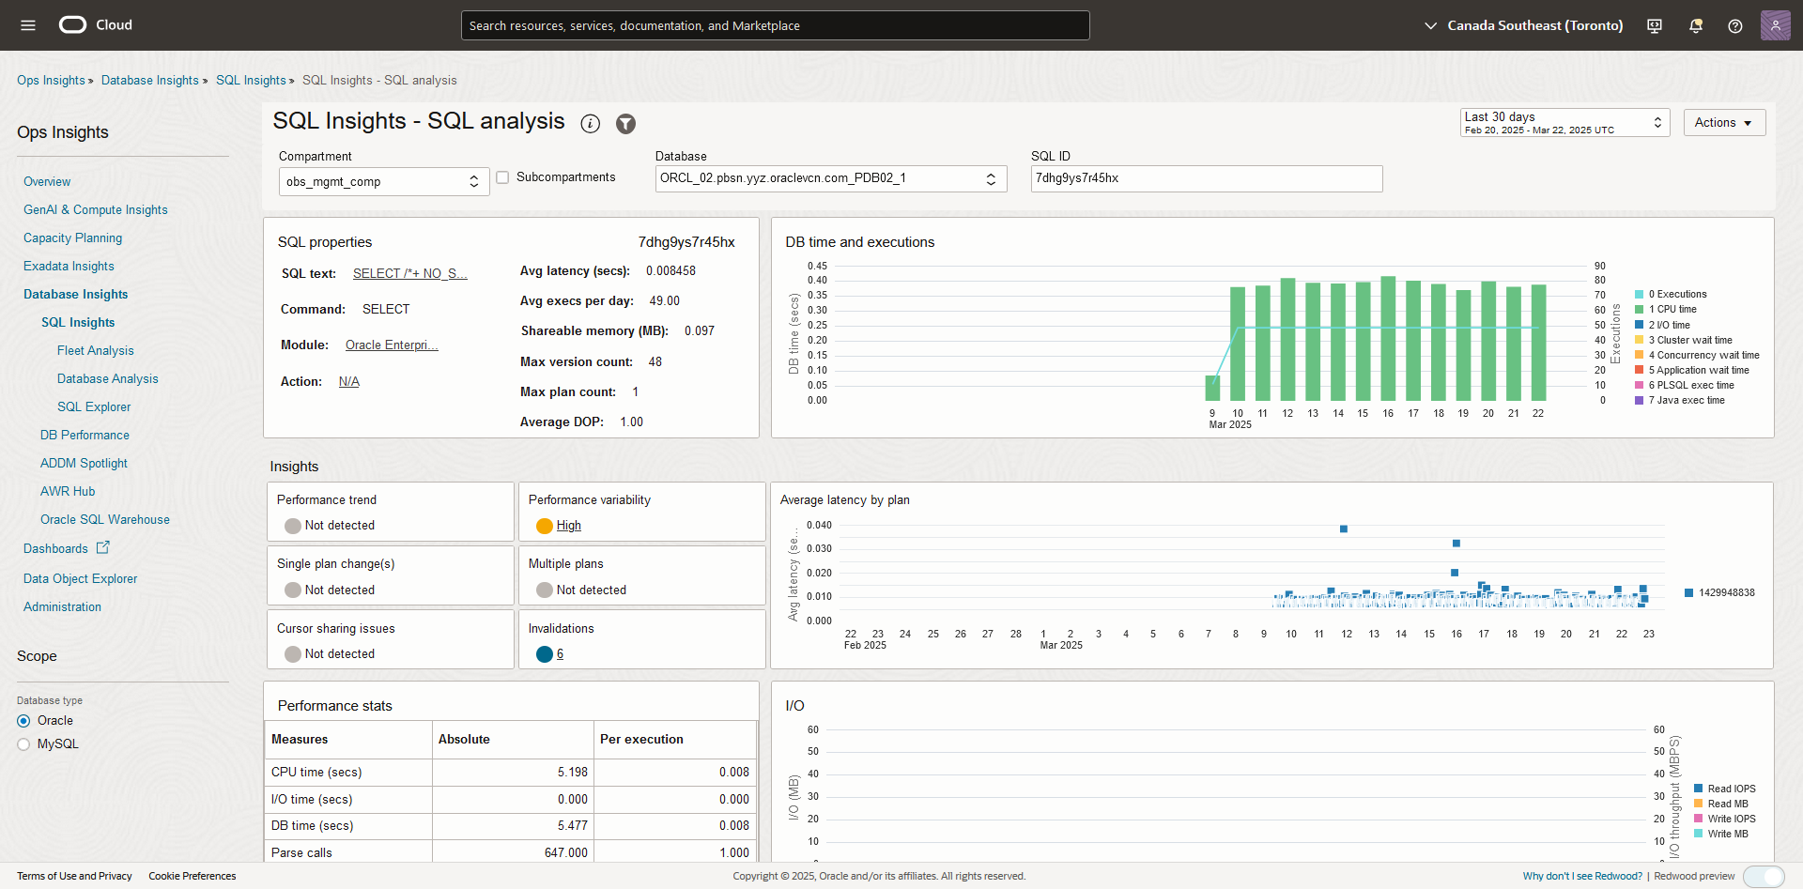Select the Oracle database type radio button
The height and width of the screenshot is (889, 1803).
coord(23,720)
